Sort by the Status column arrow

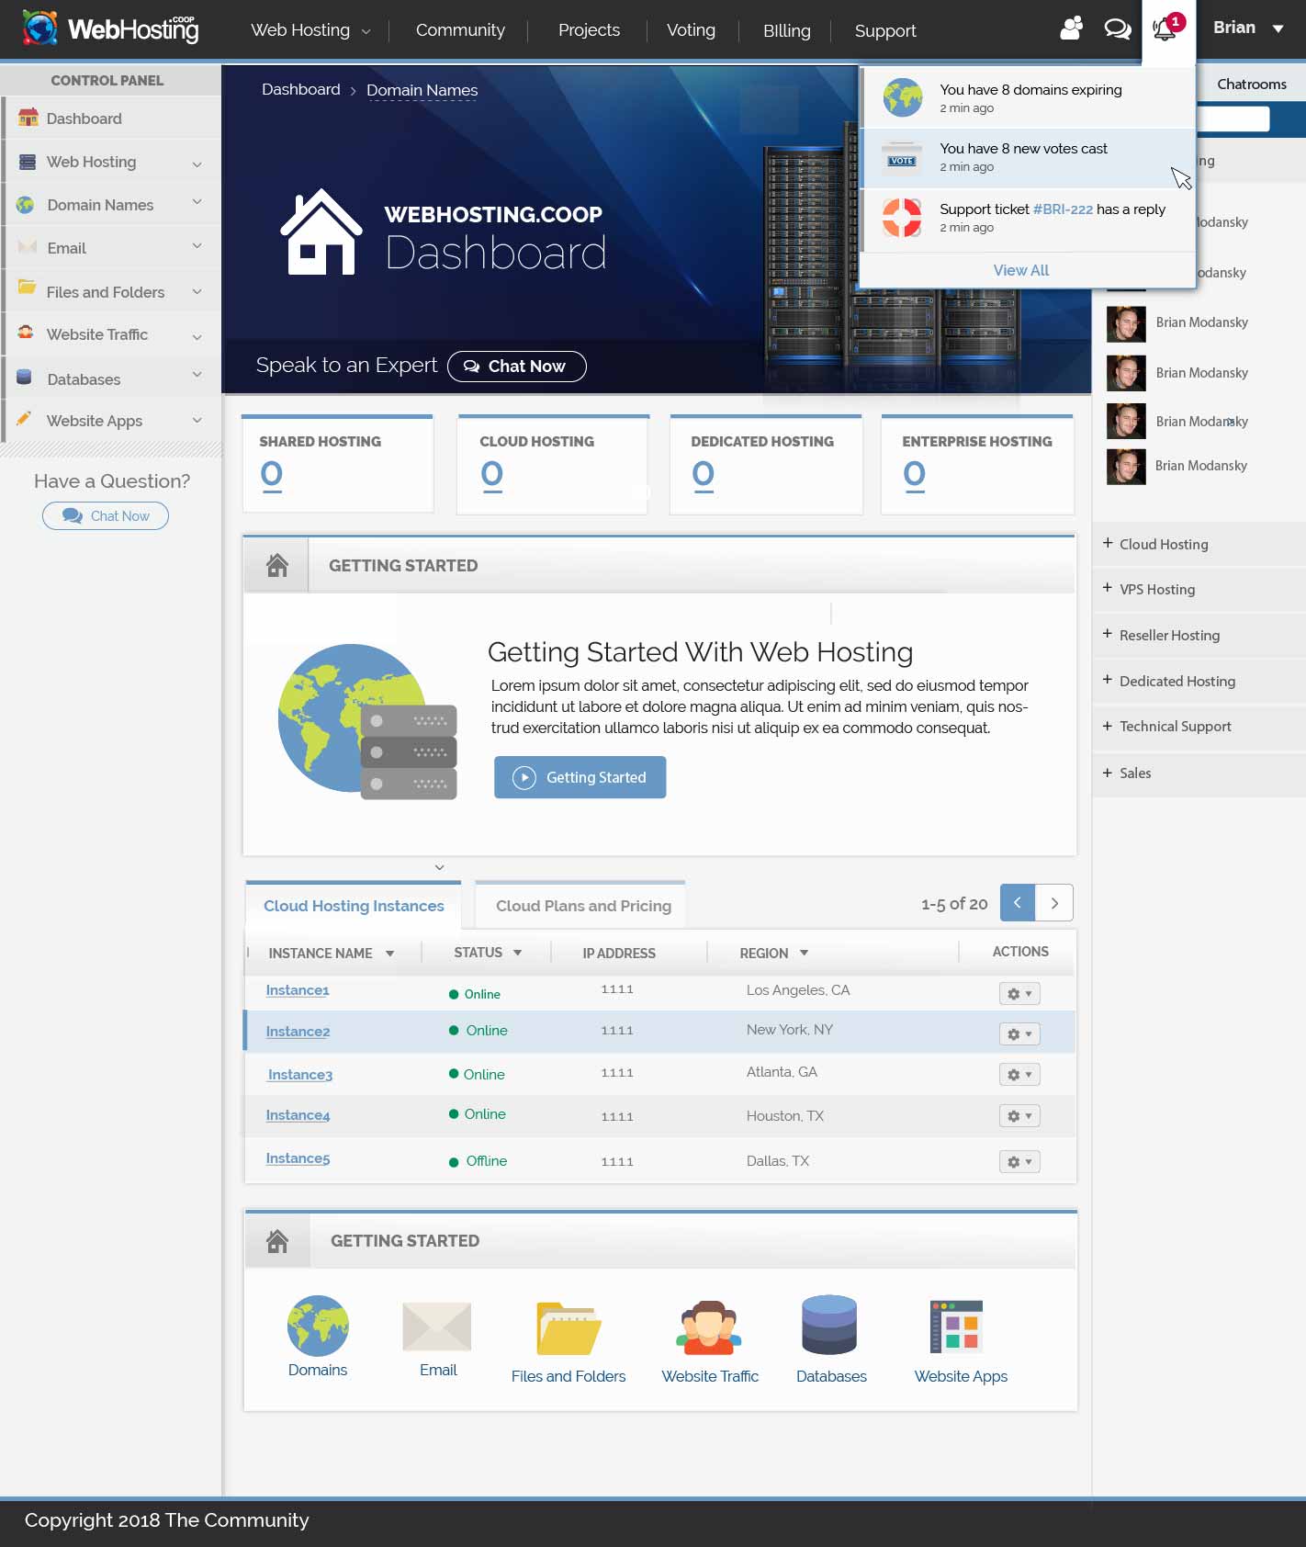point(518,953)
